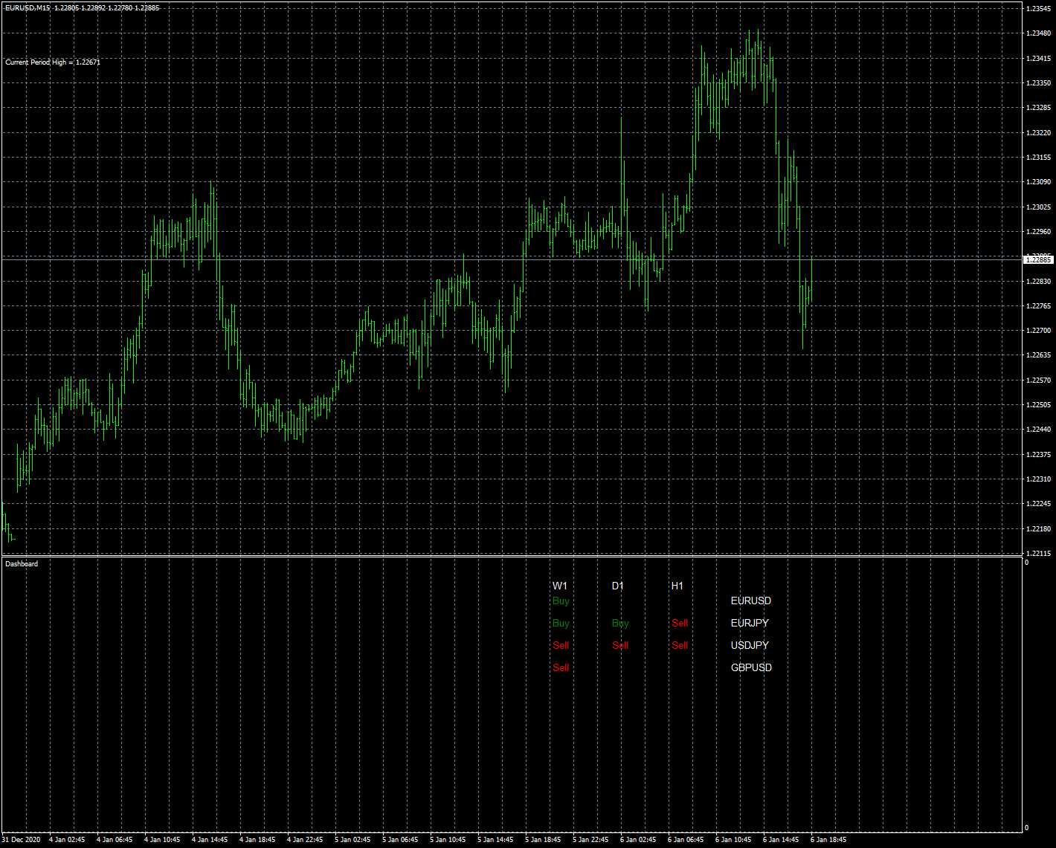Click the '4 Jan 10:45' time axis label
Viewport: 1056px width, 848px height.
162,840
